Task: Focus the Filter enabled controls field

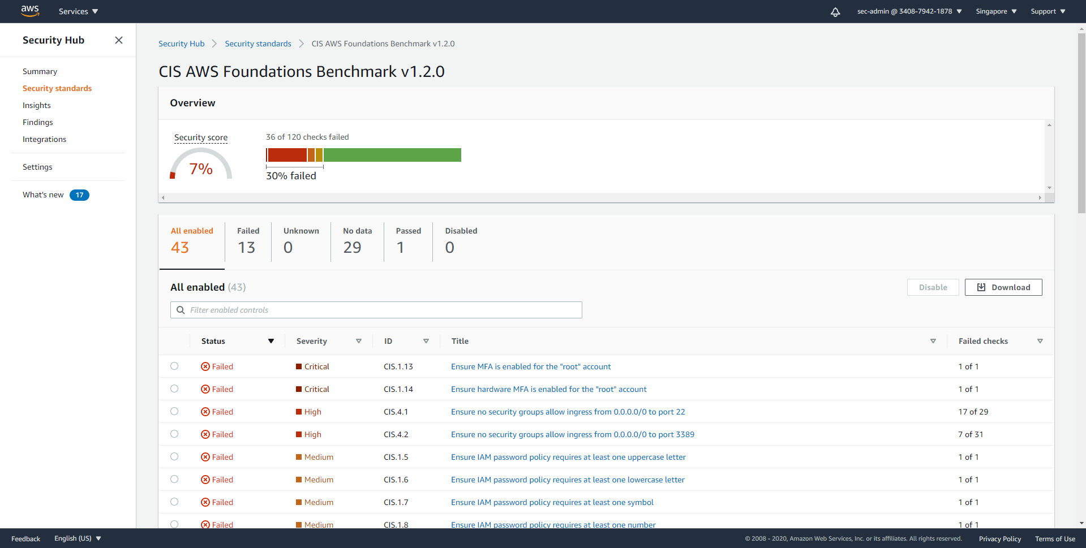Action: pyautogui.click(x=376, y=310)
